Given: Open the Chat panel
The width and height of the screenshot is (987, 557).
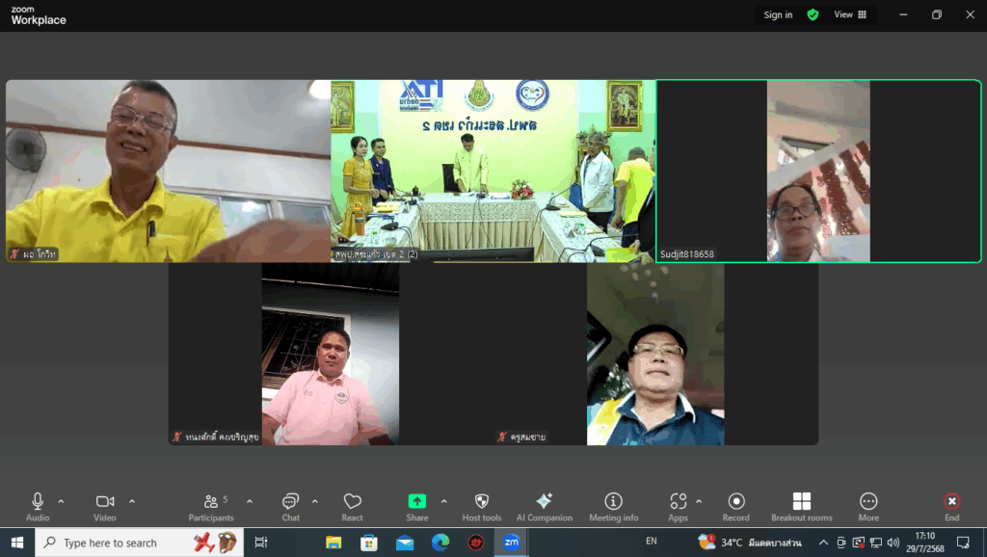Looking at the screenshot, I should [290, 506].
